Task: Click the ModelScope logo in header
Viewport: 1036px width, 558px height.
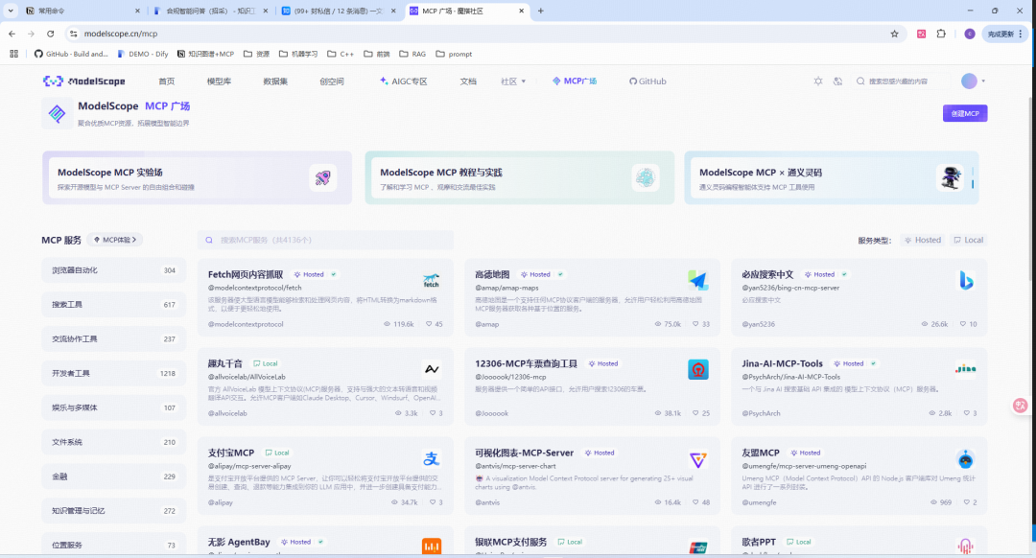Action: click(83, 81)
